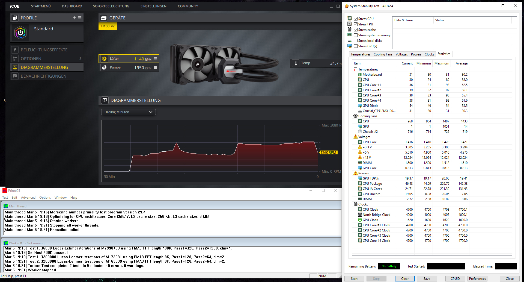Open the Test menu in Prime95
Image resolution: width=524 pixels, height=282 pixels.
[5, 198]
